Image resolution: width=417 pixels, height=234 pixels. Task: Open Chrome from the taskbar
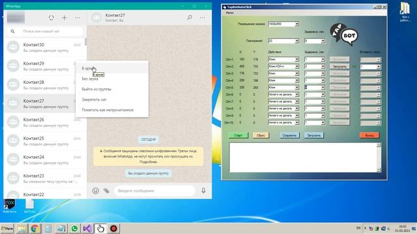[35, 228]
